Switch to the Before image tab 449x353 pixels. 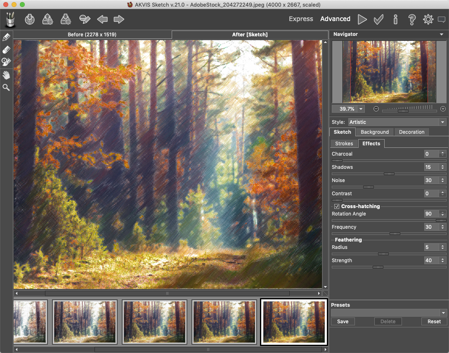pos(92,35)
